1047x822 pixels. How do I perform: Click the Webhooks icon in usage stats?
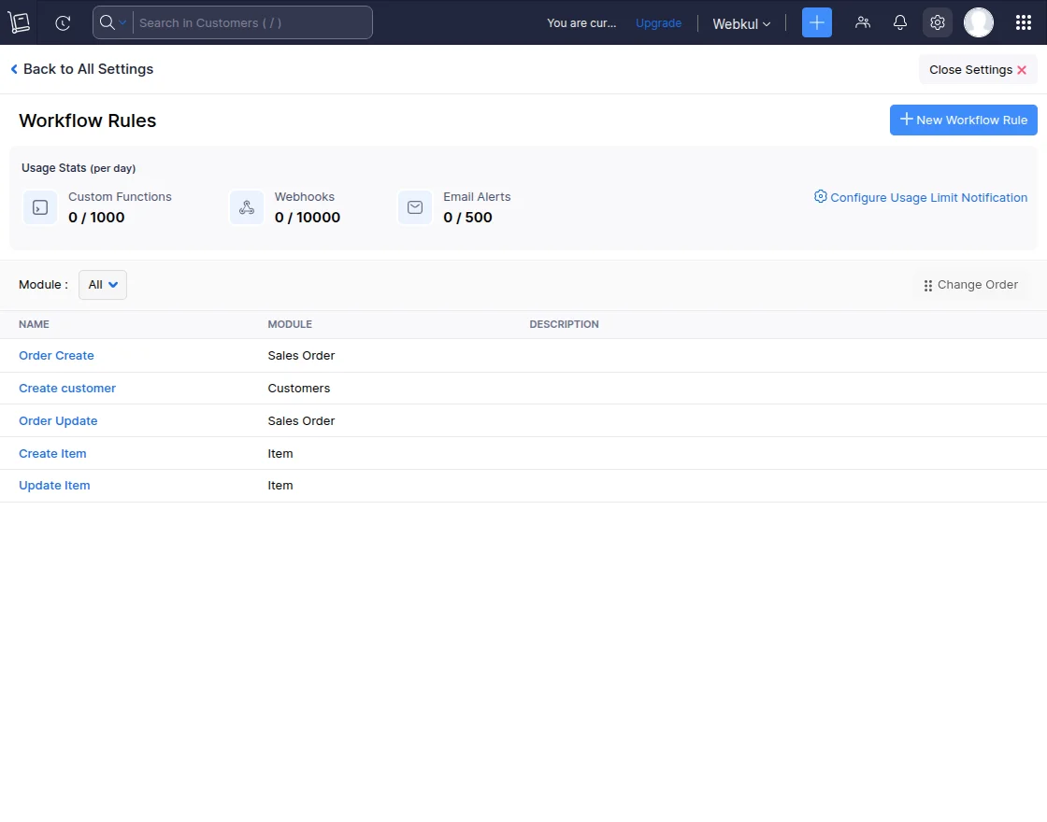point(246,207)
